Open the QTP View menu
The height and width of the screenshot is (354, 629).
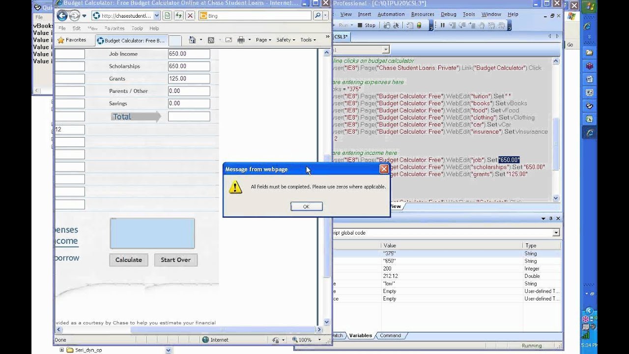click(346, 14)
